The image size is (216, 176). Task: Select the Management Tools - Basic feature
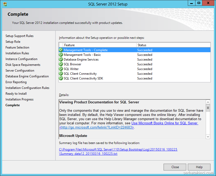135,55
